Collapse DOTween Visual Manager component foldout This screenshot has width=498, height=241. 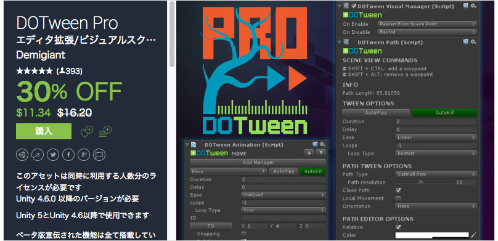coord(339,6)
